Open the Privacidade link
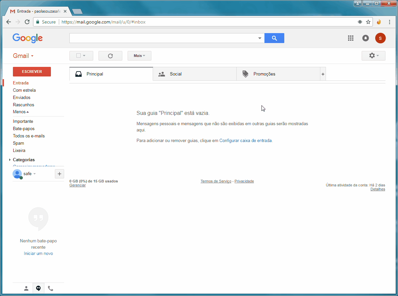Viewport: 398px width, 296px height. pos(244,181)
